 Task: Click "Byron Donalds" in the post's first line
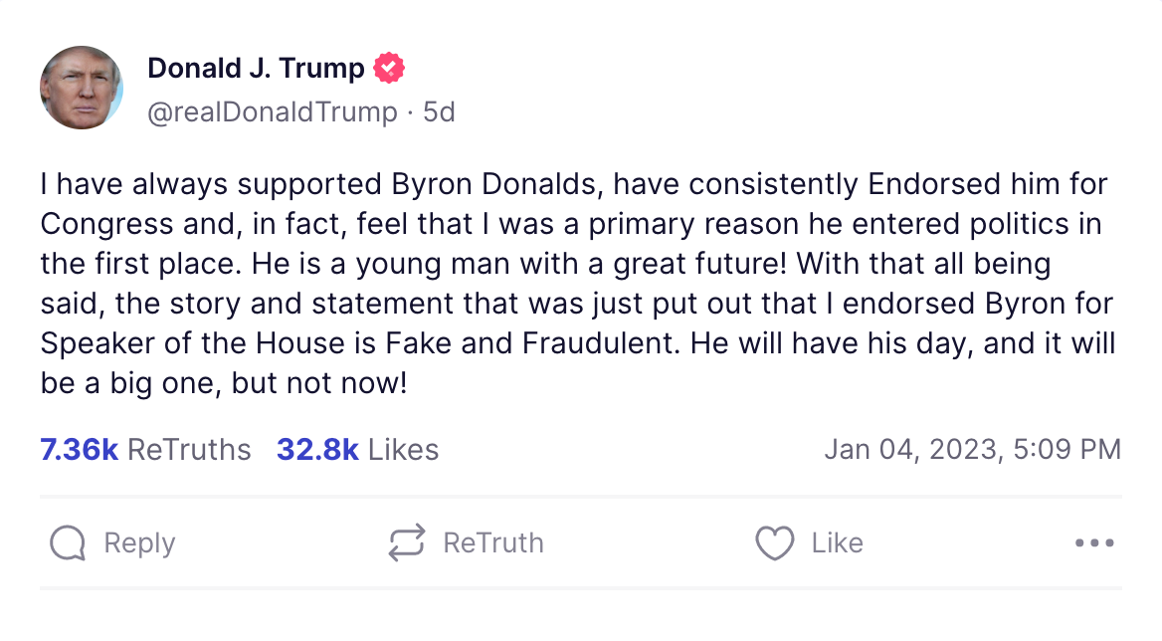pos(494,184)
